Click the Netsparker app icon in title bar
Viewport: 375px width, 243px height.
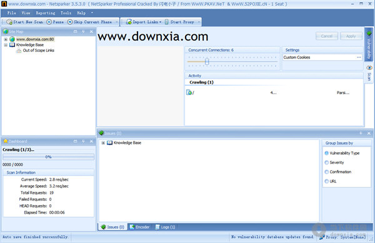click(x=4, y=4)
